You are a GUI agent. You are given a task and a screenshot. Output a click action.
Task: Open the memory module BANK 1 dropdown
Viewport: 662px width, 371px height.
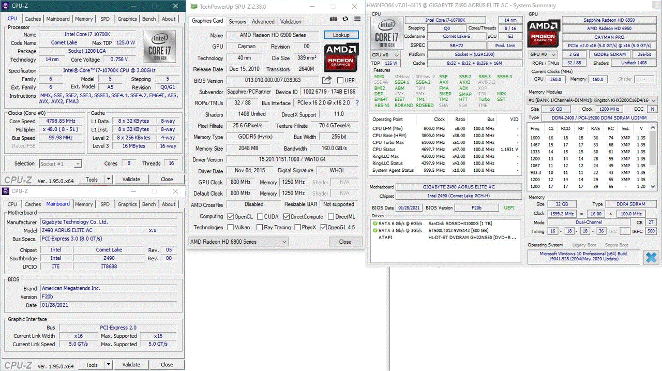click(592, 100)
